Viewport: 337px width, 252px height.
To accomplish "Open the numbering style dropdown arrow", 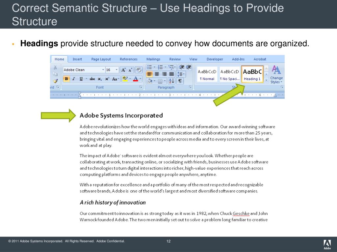I will coord(165,67).
